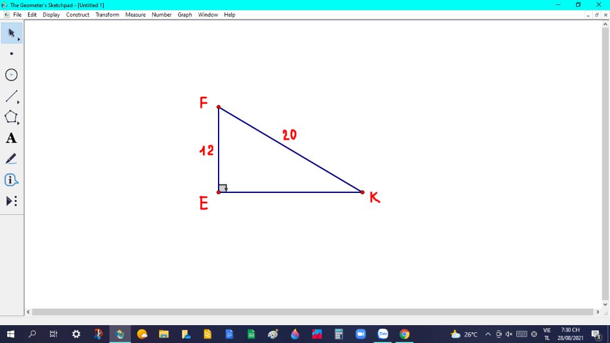The height and width of the screenshot is (343, 610).
Task: Click the red label 20
Action: tap(290, 135)
